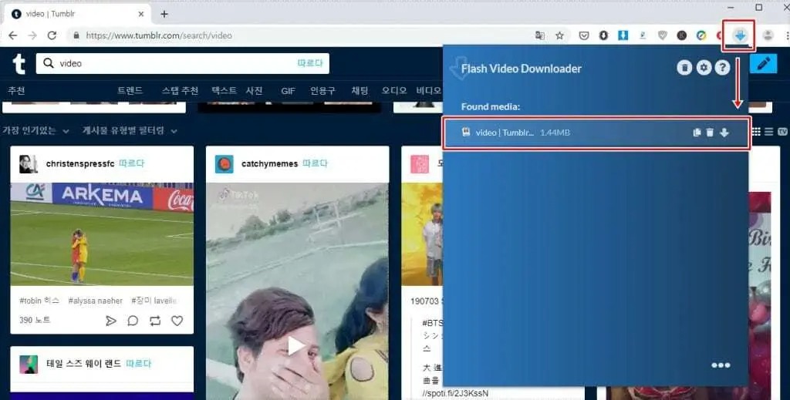790x400 pixels.
Task: Open the Chrome profile avatar
Action: pos(768,35)
